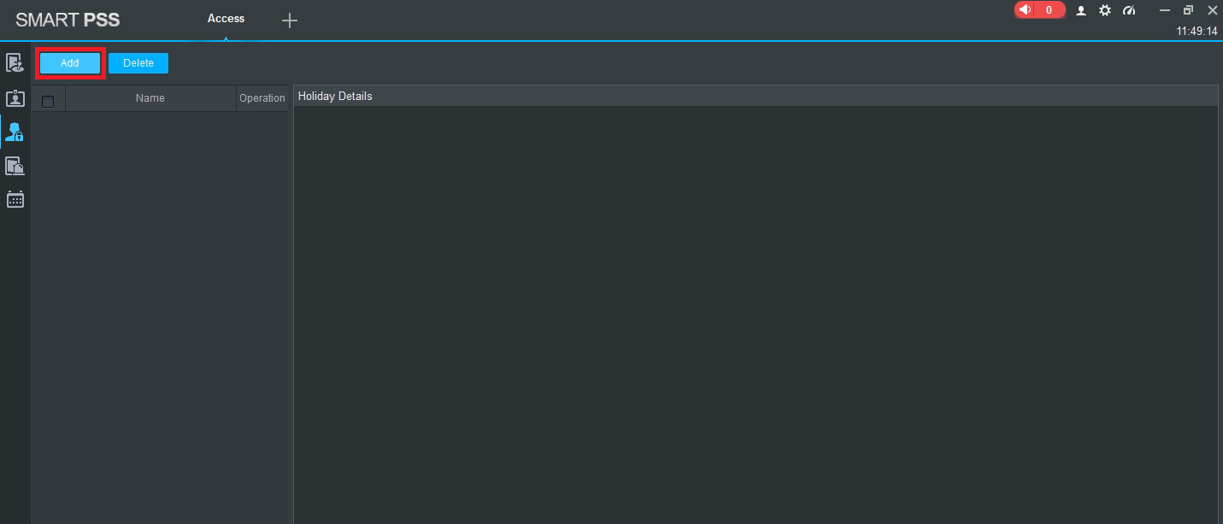Open the ID card user management icon

tap(15, 97)
